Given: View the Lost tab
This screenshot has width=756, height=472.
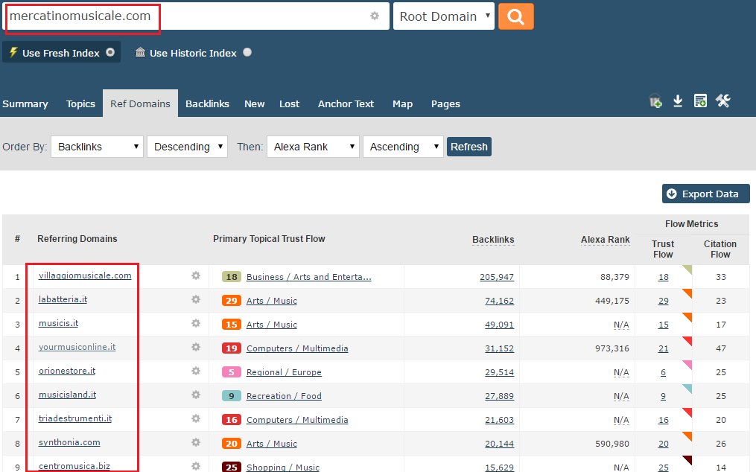Looking at the screenshot, I should pyautogui.click(x=289, y=103).
